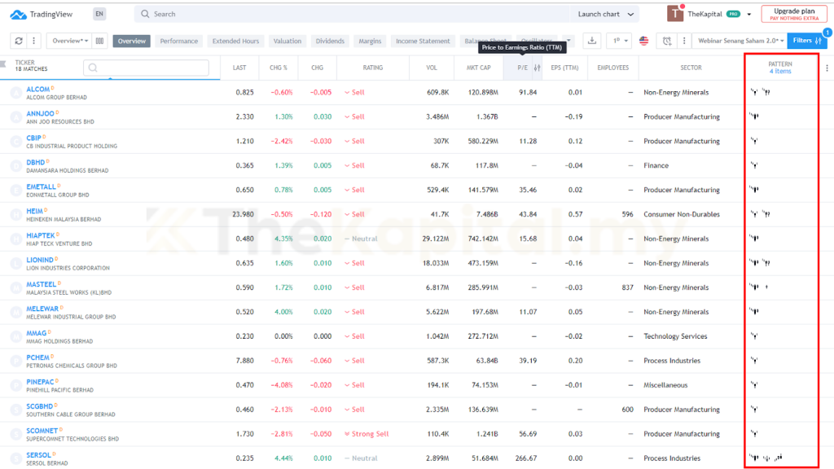Open the alert clock icon
This screenshot has height=469, width=834.
[x=667, y=41]
